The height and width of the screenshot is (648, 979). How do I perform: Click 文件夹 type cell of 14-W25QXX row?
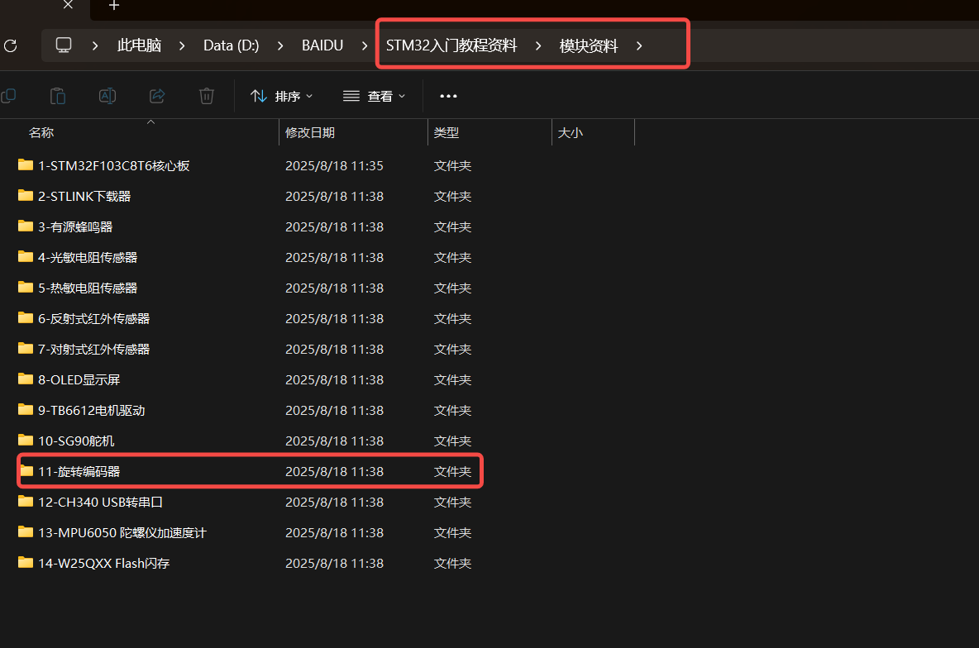point(452,563)
